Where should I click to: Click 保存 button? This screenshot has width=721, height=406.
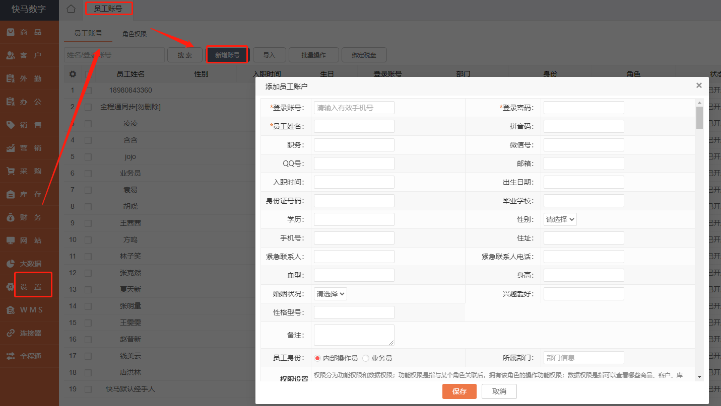tap(460, 391)
